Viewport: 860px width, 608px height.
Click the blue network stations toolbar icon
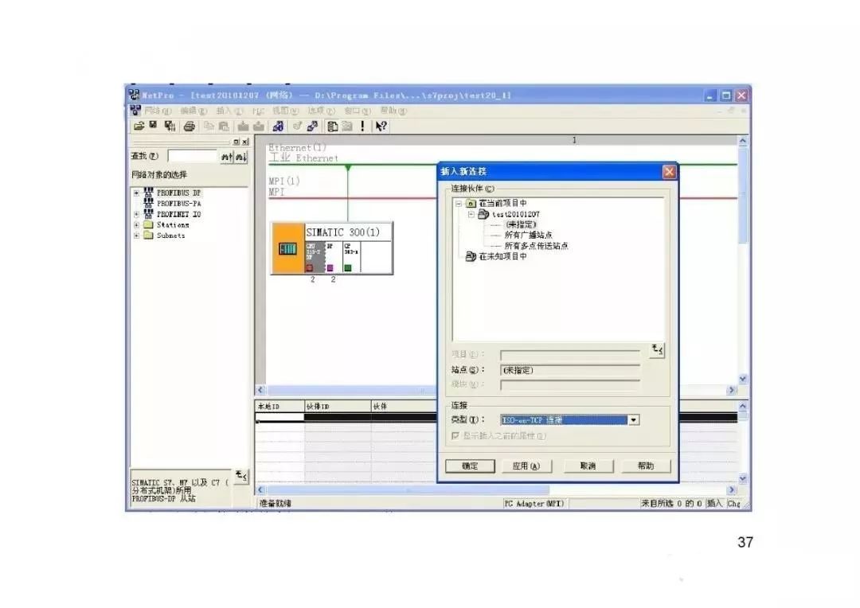pyautogui.click(x=278, y=126)
